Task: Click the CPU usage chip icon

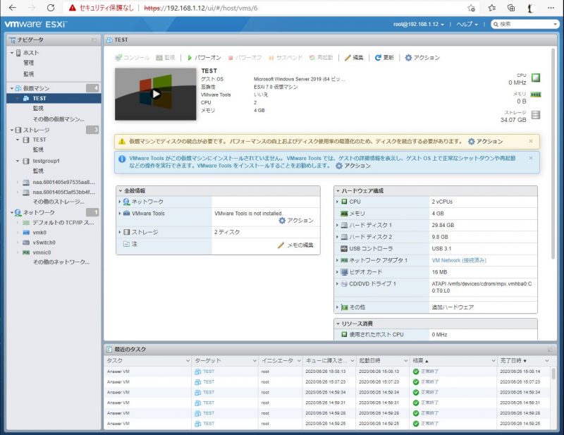Action: pyautogui.click(x=536, y=78)
